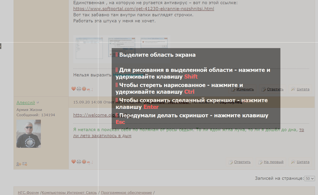Click text 'Сообщений: 134194'
The height and width of the screenshot is (195, 318).
[36, 115]
